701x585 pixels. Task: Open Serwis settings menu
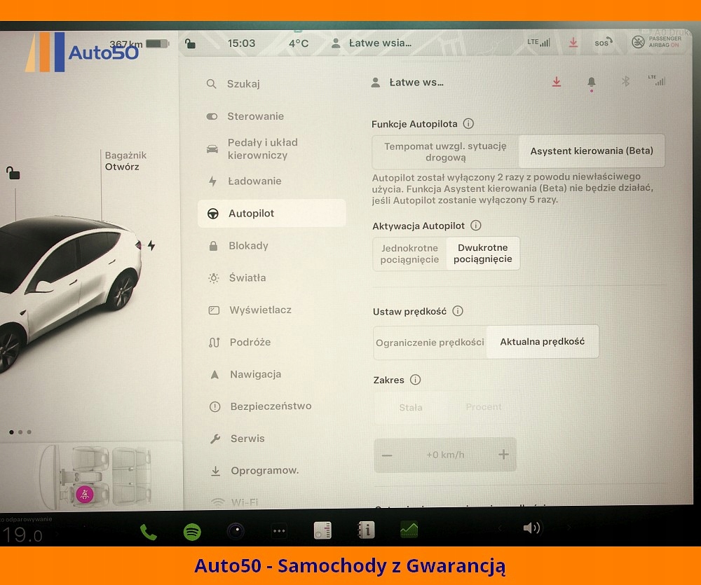coord(273,439)
